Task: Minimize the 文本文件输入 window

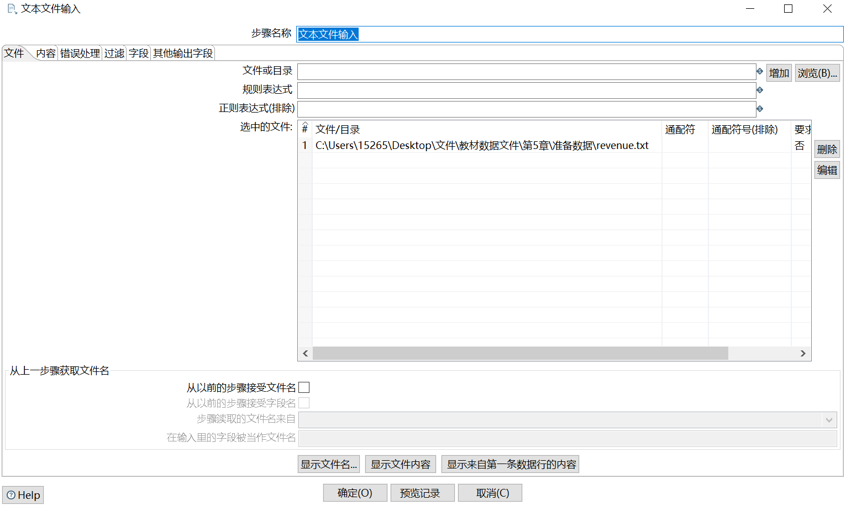Action: click(750, 9)
